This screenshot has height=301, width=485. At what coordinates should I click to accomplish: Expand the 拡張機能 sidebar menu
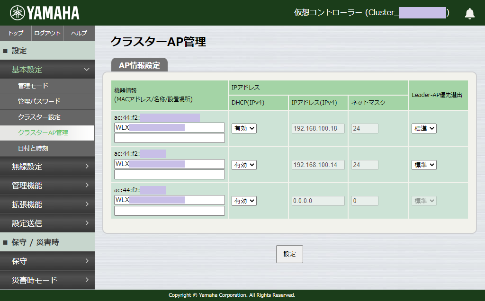[x=47, y=204]
